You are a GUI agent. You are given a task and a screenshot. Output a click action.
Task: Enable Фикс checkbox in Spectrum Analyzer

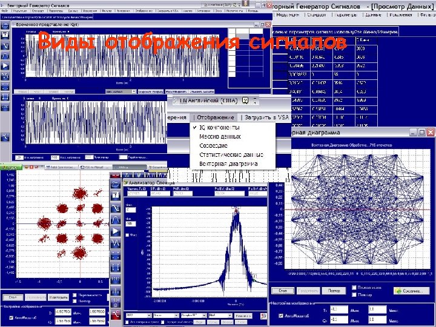coord(127,235)
